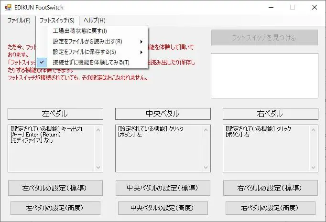
Task: Click the フットスイッチを見つける button
Action: (264, 38)
